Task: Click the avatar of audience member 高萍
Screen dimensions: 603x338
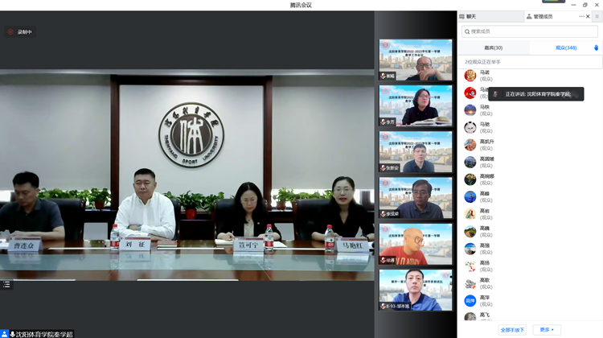Action: [x=470, y=300]
